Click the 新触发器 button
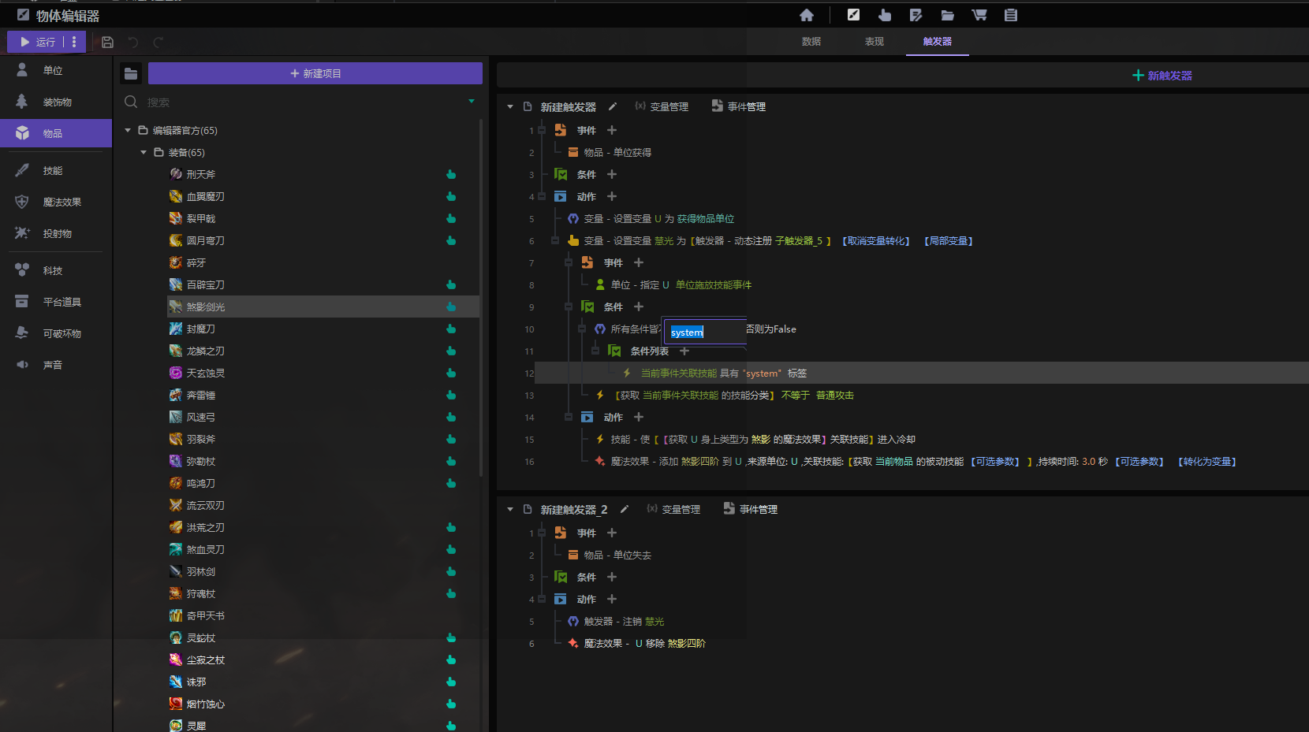The image size is (1309, 732). [x=1162, y=76]
